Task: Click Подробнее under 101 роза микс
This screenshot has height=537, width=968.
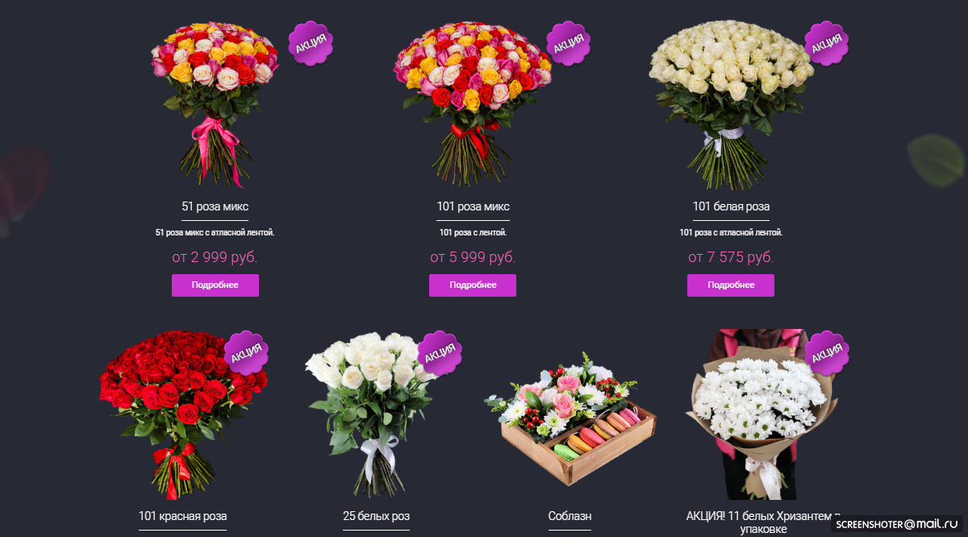Action: tap(473, 285)
